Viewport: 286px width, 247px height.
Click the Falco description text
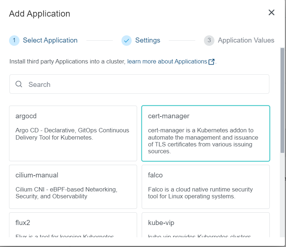click(x=200, y=193)
